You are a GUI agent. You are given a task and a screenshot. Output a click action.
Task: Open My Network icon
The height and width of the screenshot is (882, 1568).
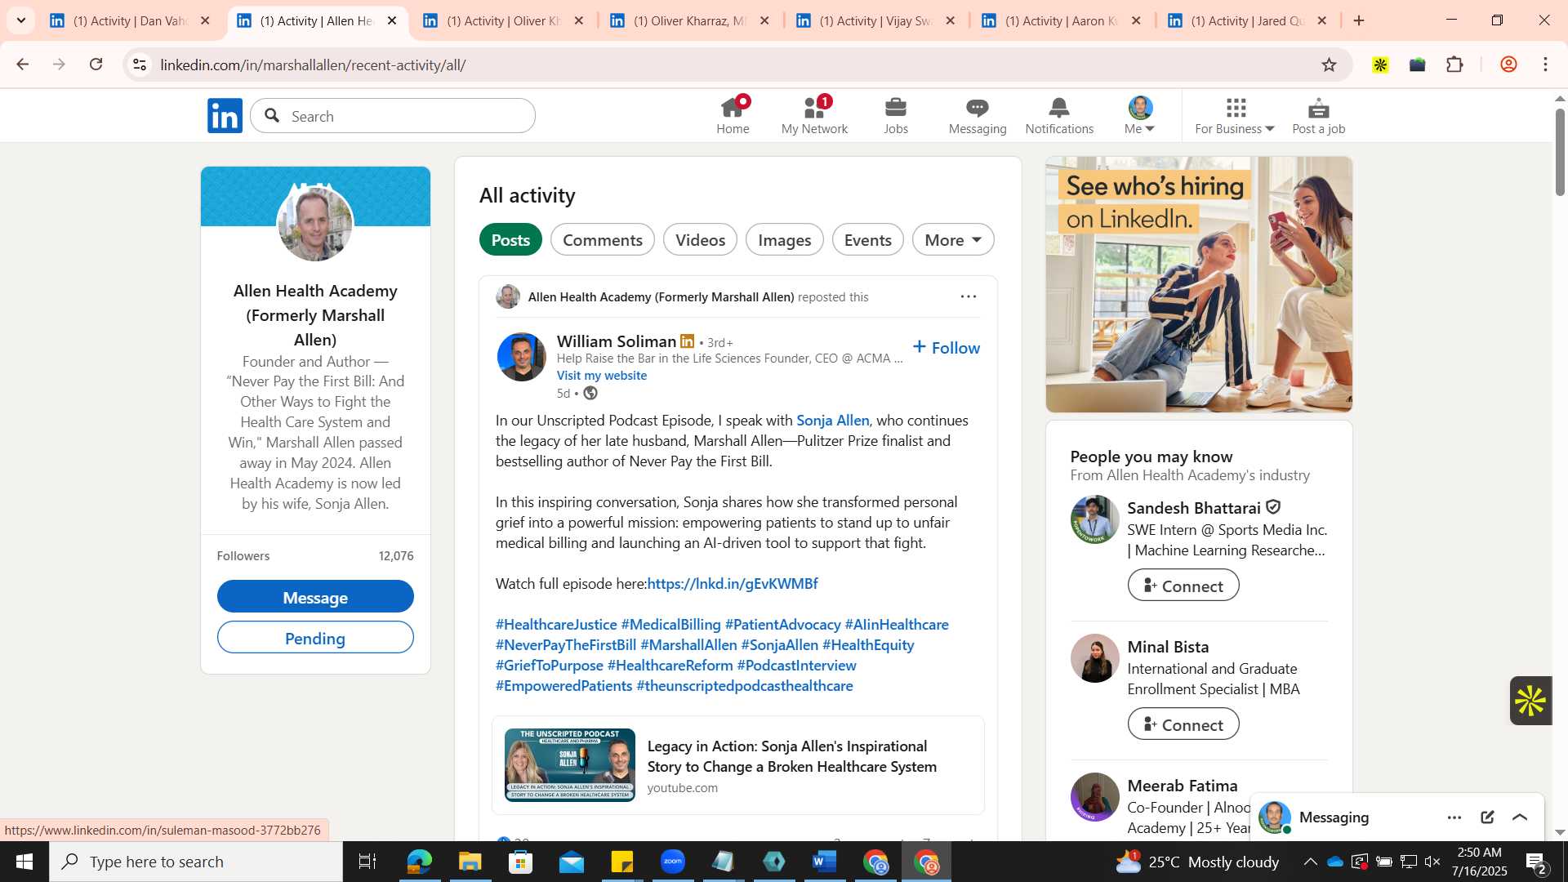tap(814, 115)
